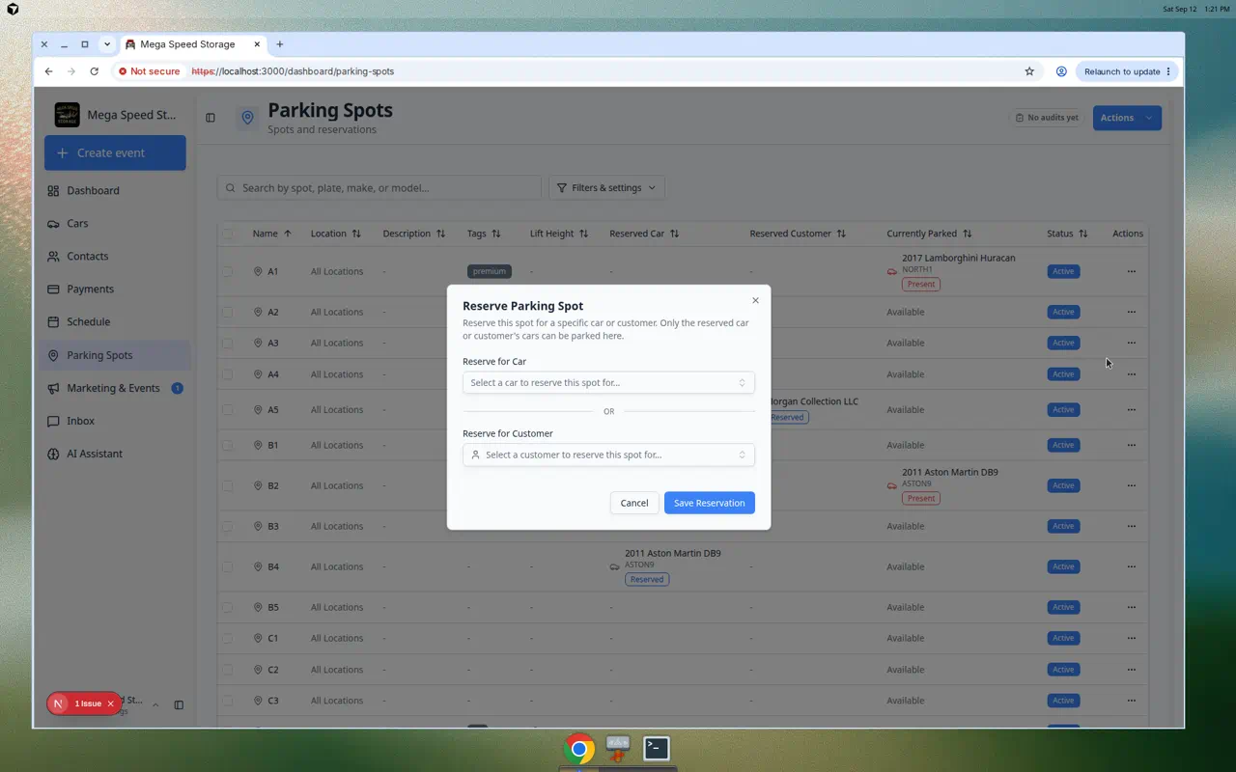Open the Inbox page
Image resolution: width=1236 pixels, height=772 pixels.
[115, 421]
